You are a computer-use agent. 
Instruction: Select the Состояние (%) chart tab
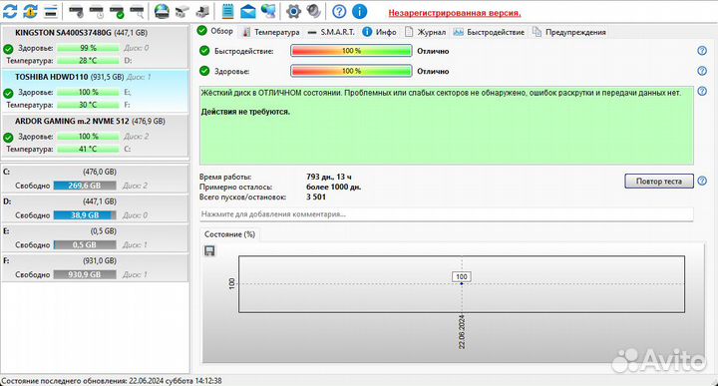click(229, 234)
